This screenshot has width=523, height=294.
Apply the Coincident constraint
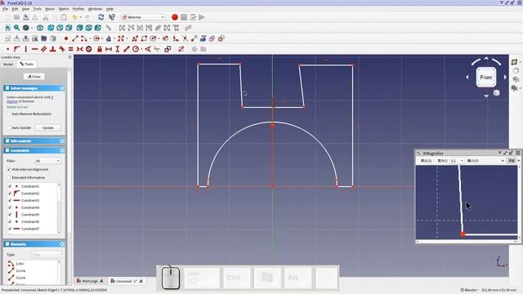pos(7,49)
